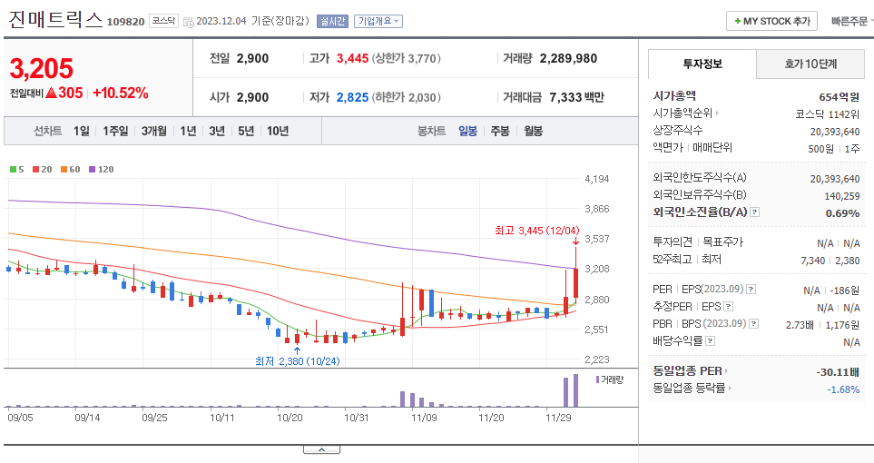Click the 코스닥 1142위 ranking value
This screenshot has width=874, height=463.
(827, 113)
